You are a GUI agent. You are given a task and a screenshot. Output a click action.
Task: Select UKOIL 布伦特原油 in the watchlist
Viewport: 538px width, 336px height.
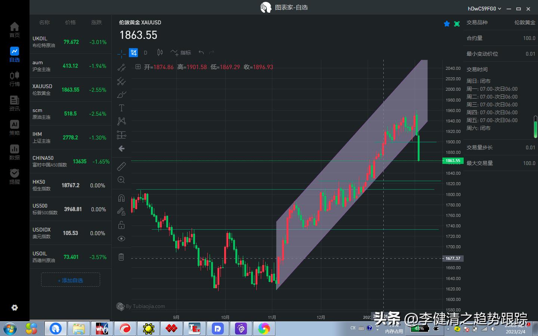click(x=71, y=42)
